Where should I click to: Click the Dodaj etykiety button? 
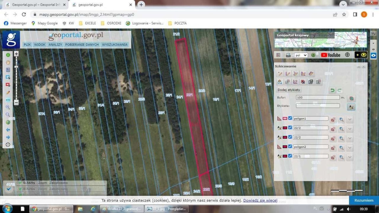(x=289, y=90)
